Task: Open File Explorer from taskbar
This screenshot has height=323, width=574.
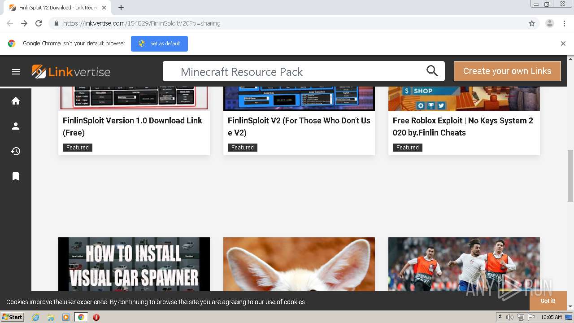Action: (x=51, y=317)
